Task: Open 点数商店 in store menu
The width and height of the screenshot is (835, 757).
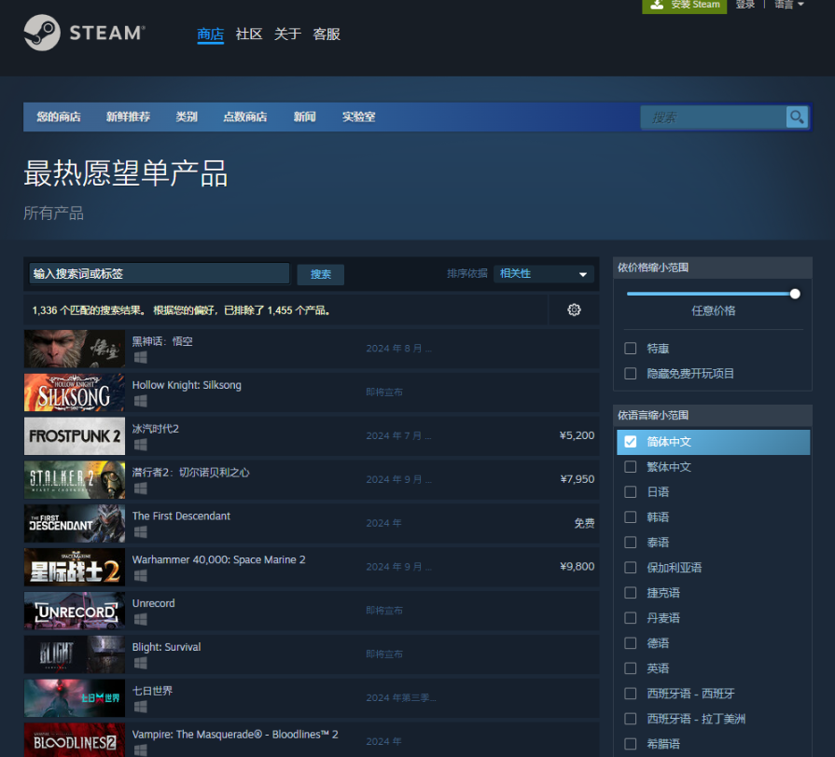Action: tap(245, 117)
